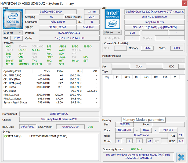Click the Kaby Lake-U codename field

58,22
